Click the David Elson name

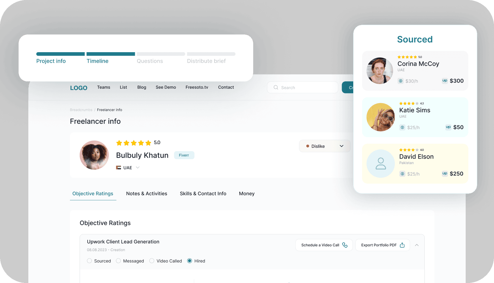[x=416, y=157]
